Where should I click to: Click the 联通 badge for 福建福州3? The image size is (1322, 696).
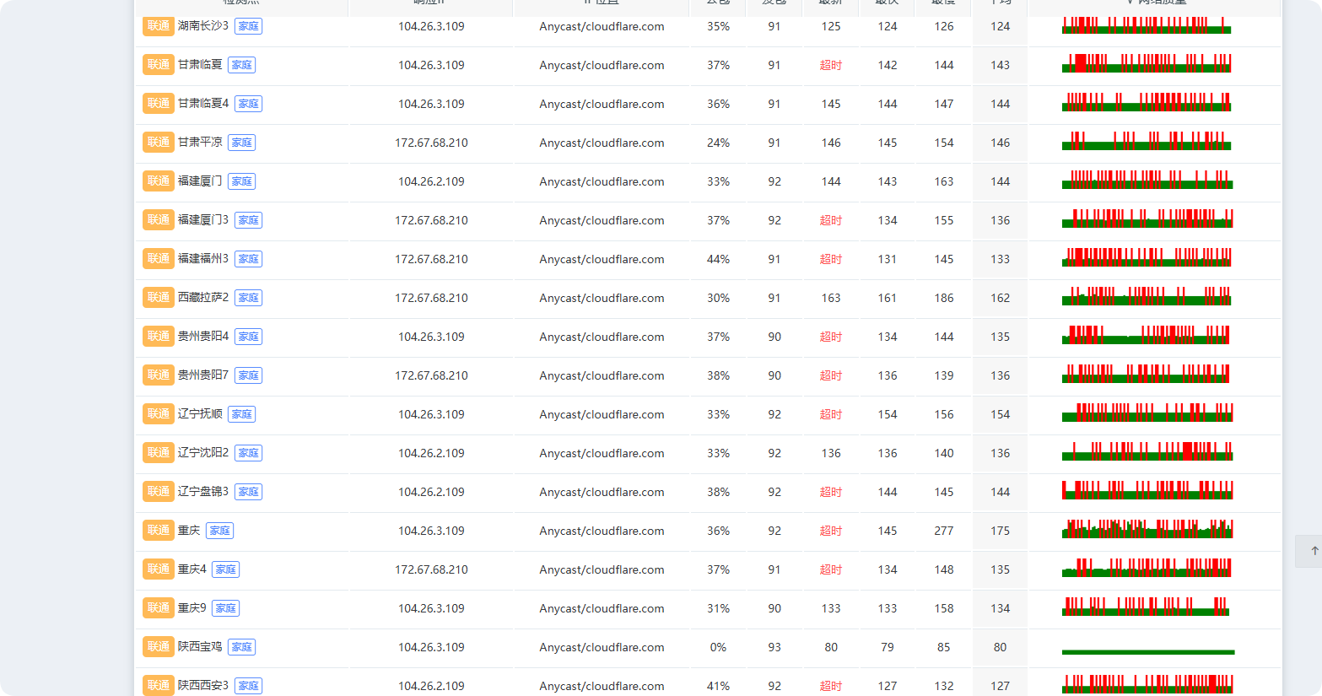point(159,259)
